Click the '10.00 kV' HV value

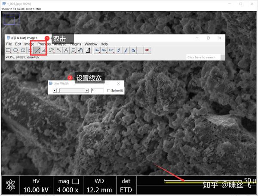click(x=36, y=190)
